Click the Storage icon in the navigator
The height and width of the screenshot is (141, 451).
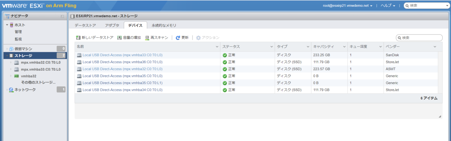[x=11, y=56]
